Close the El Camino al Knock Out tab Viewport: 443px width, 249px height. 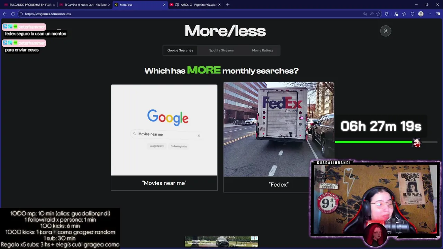[109, 4]
